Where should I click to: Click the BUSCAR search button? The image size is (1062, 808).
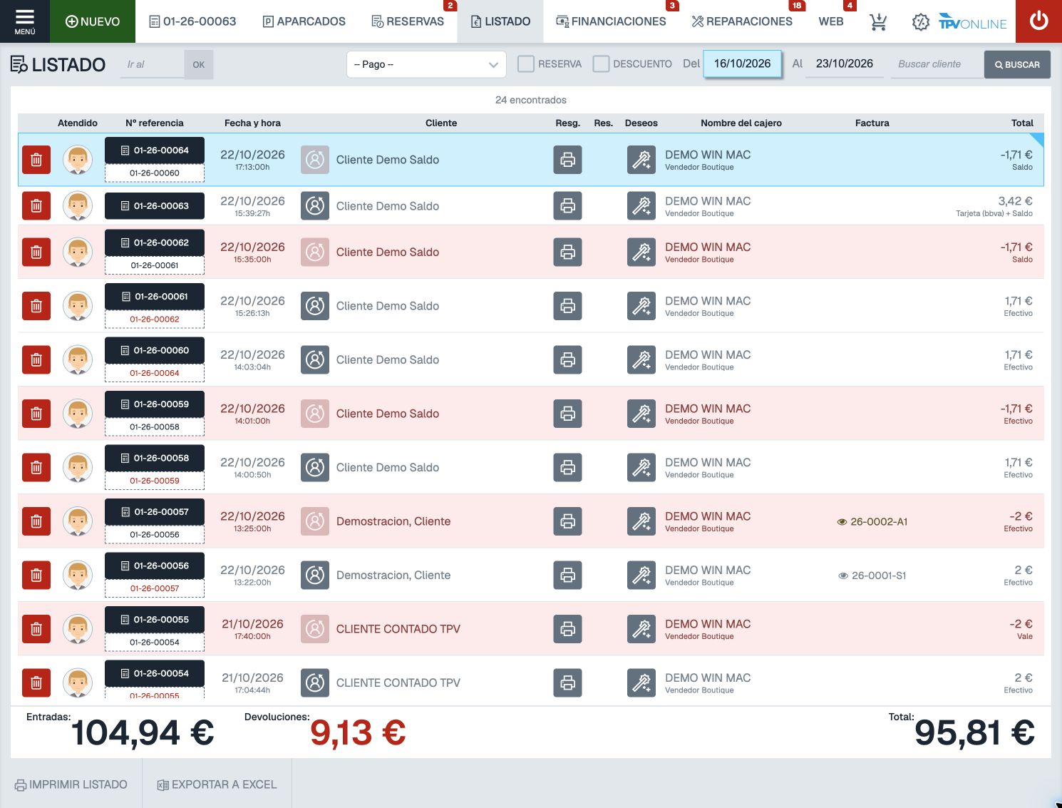click(1017, 64)
